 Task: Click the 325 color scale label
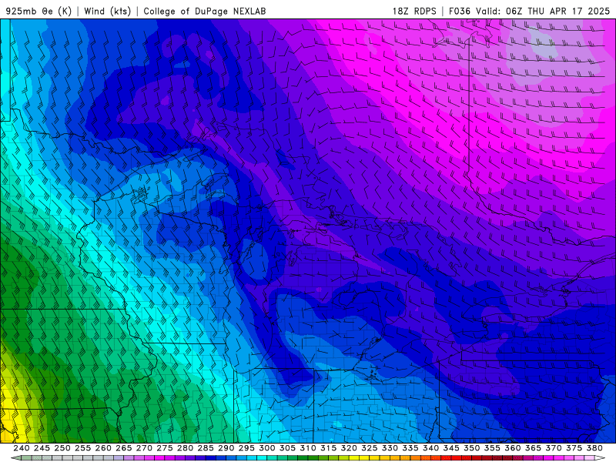tap(369, 448)
